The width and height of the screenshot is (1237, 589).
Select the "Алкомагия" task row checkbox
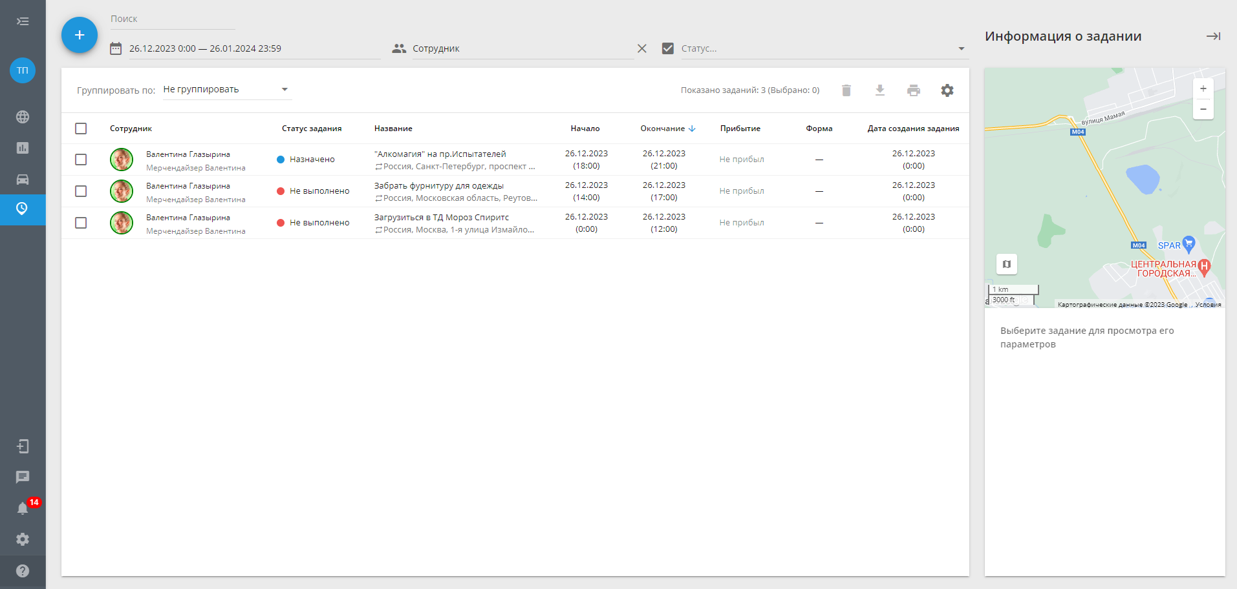click(81, 160)
